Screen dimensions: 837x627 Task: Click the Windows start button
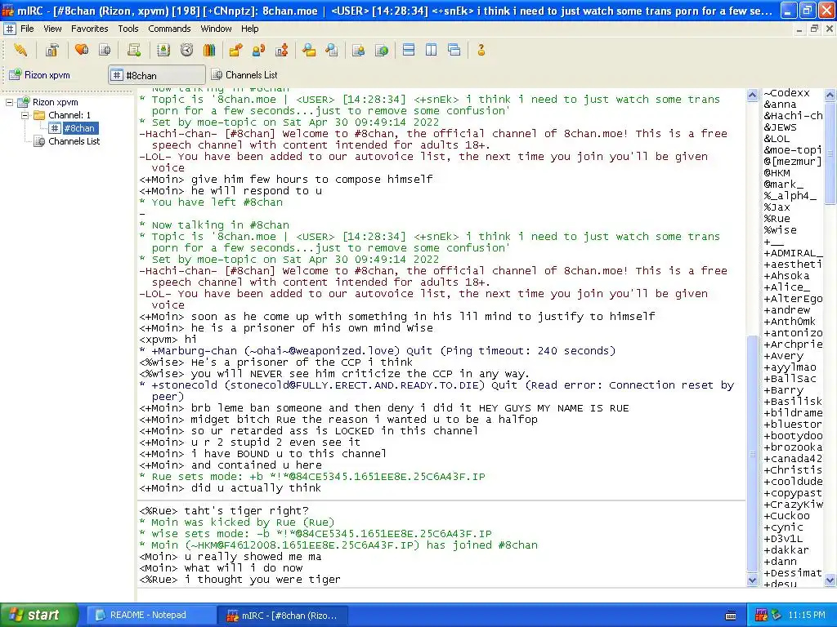click(x=39, y=616)
